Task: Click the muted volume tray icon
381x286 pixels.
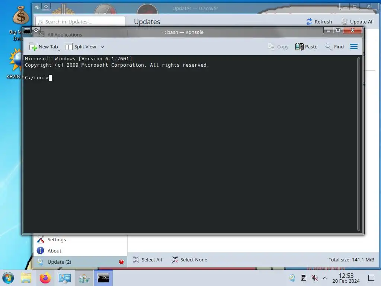Action: tap(315, 278)
